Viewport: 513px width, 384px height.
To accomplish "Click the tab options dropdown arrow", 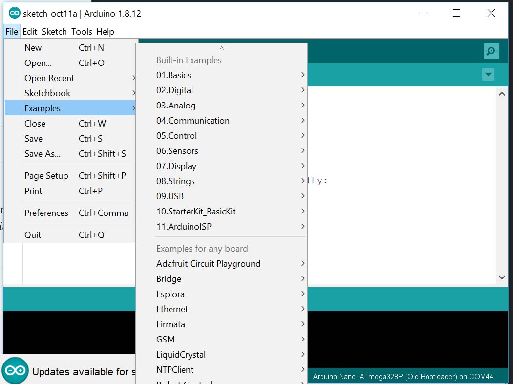I will tap(488, 74).
